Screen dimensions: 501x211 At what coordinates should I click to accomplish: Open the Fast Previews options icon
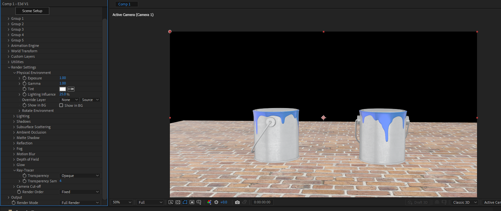coord(171,202)
